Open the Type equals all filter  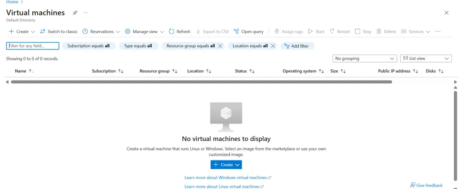point(138,46)
